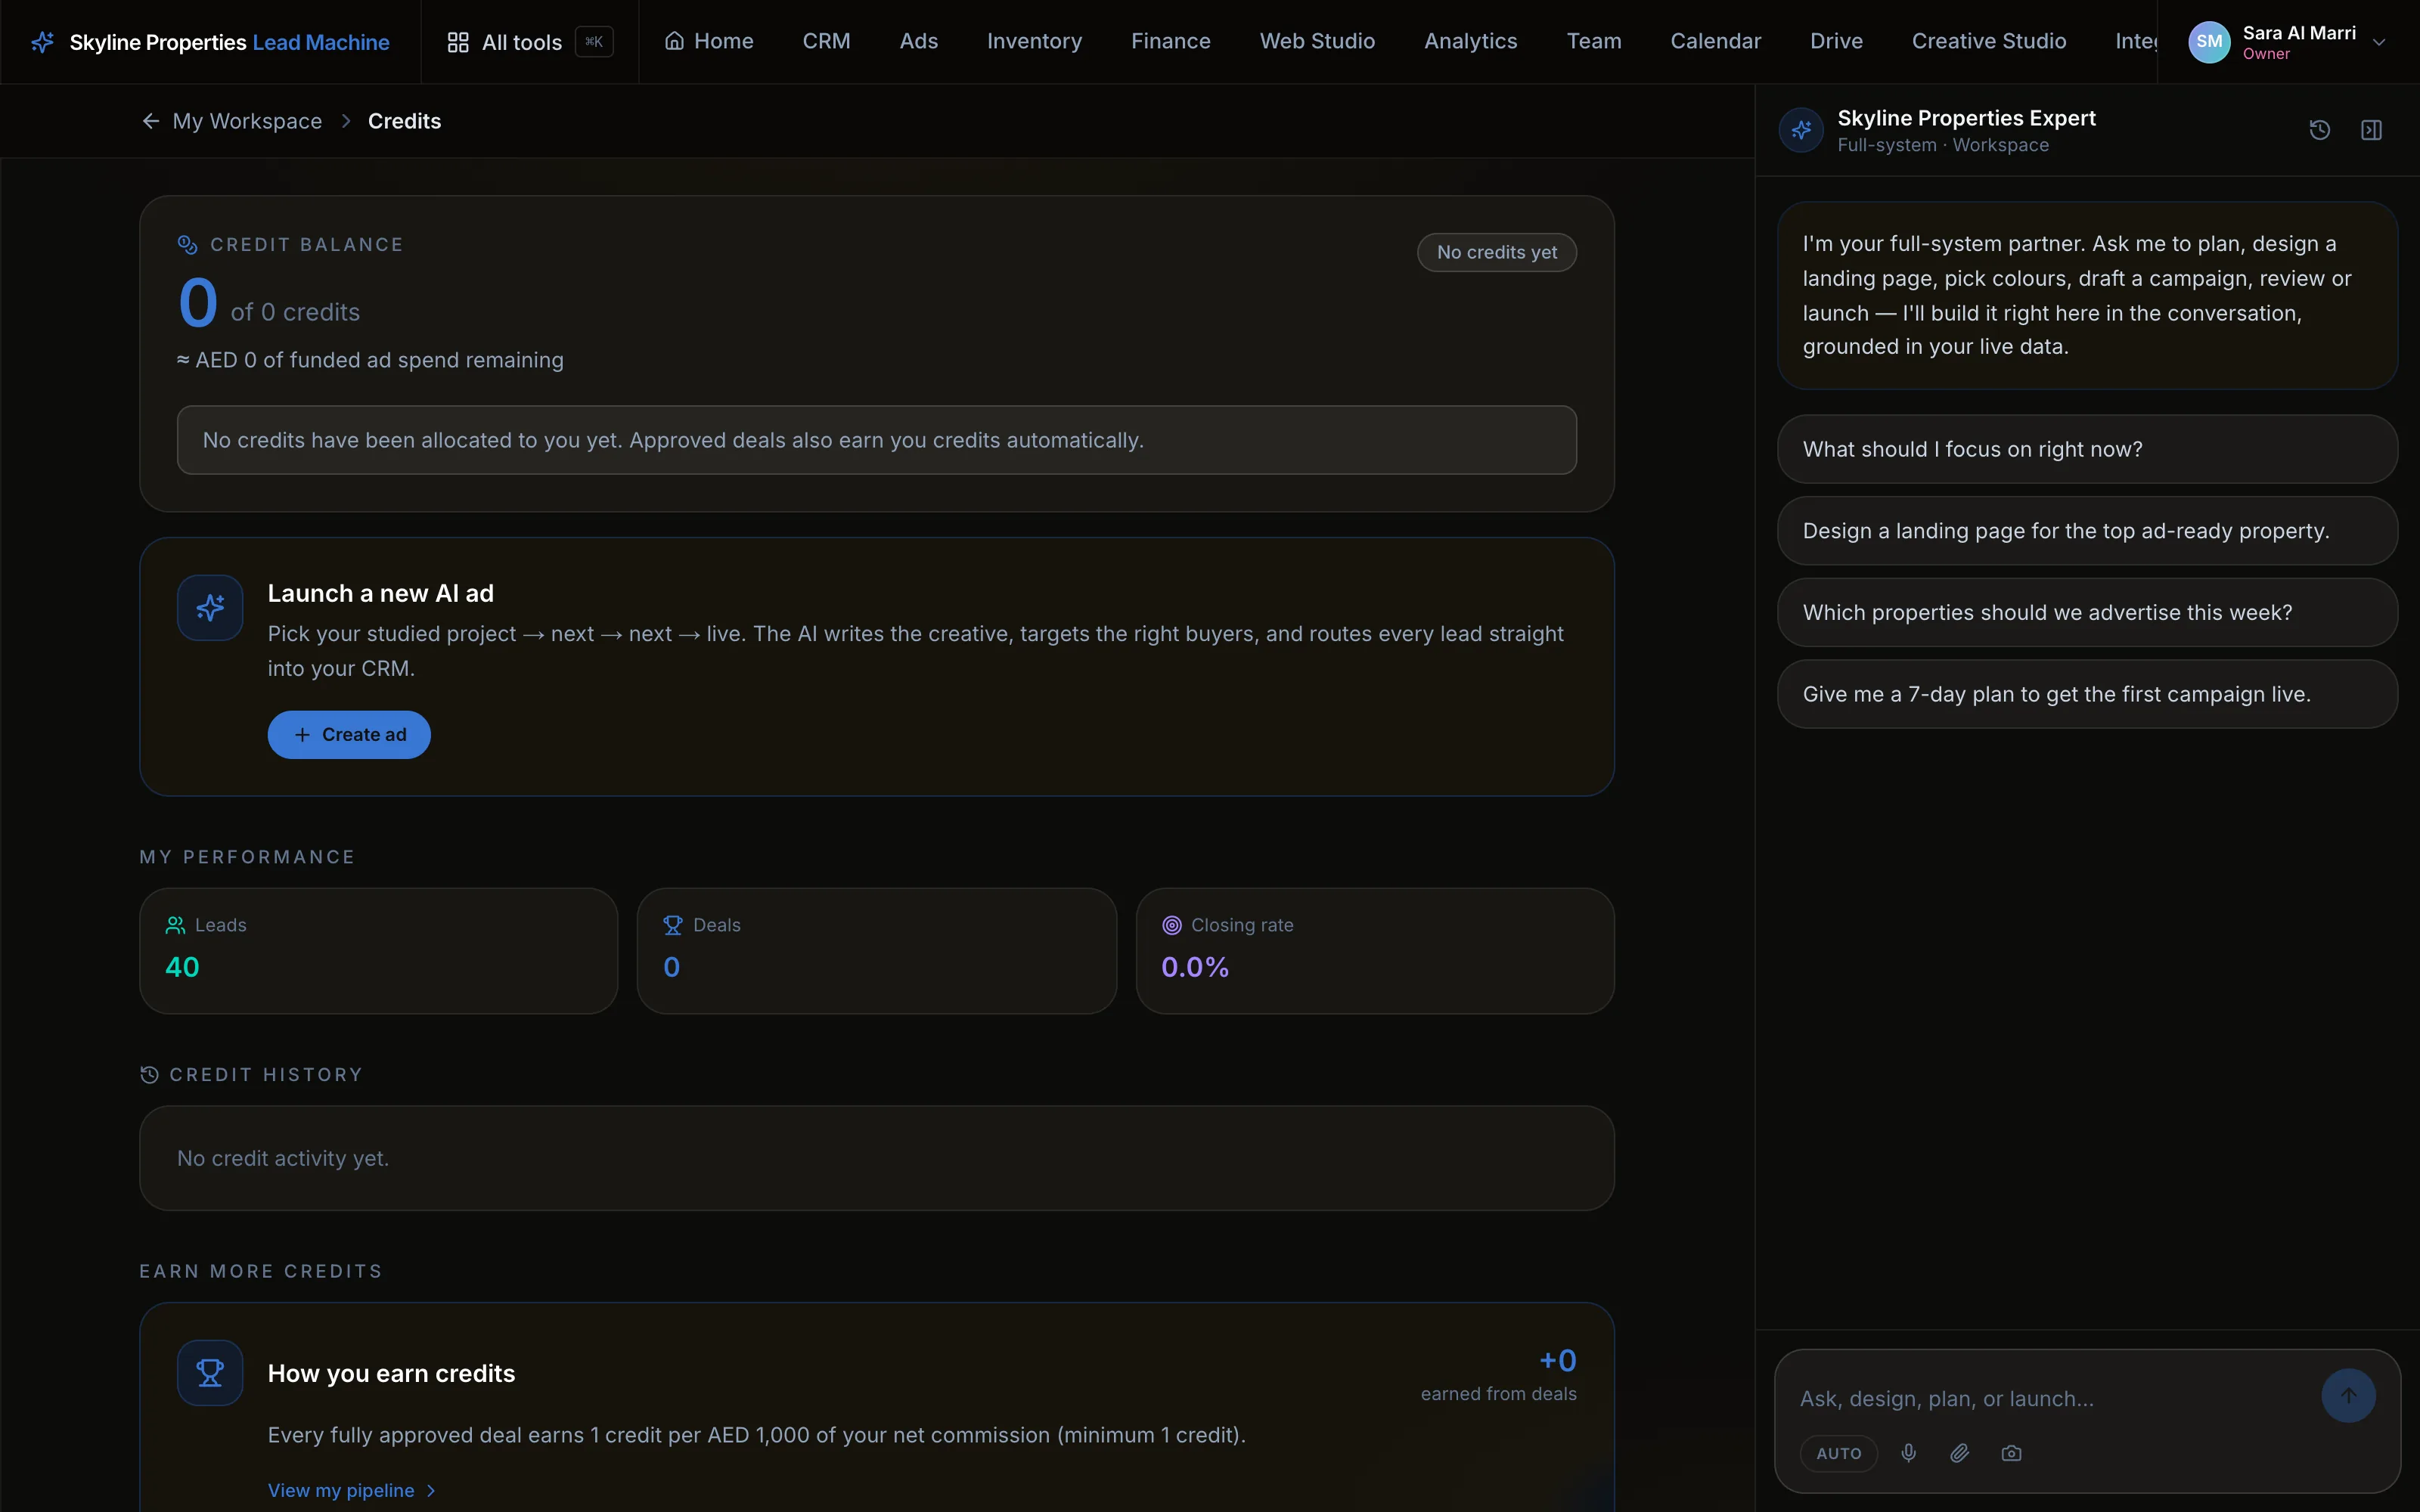
Task: Click the back arrow beside My Workspace
Action: pyautogui.click(x=150, y=121)
